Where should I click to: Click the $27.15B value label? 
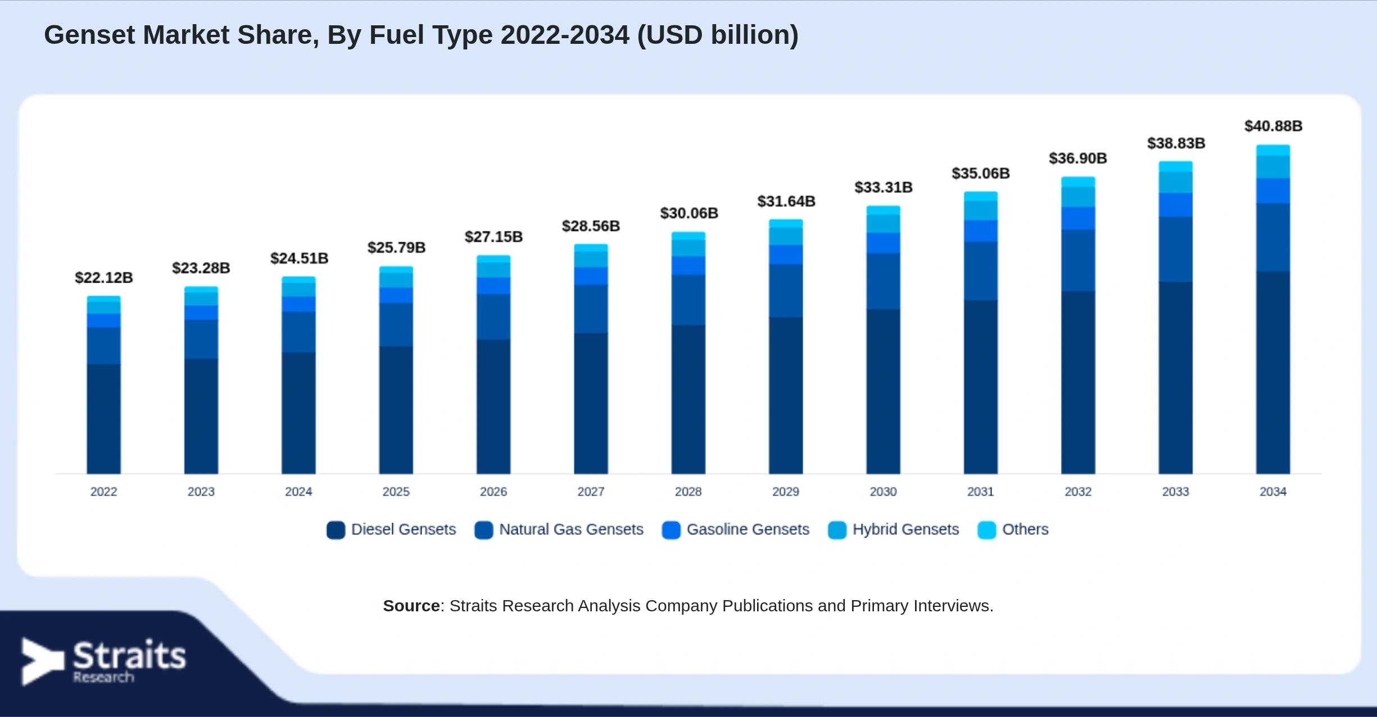pos(494,237)
